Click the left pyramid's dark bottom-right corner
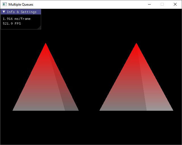Screen dimensions: 182x145 click(76, 109)
